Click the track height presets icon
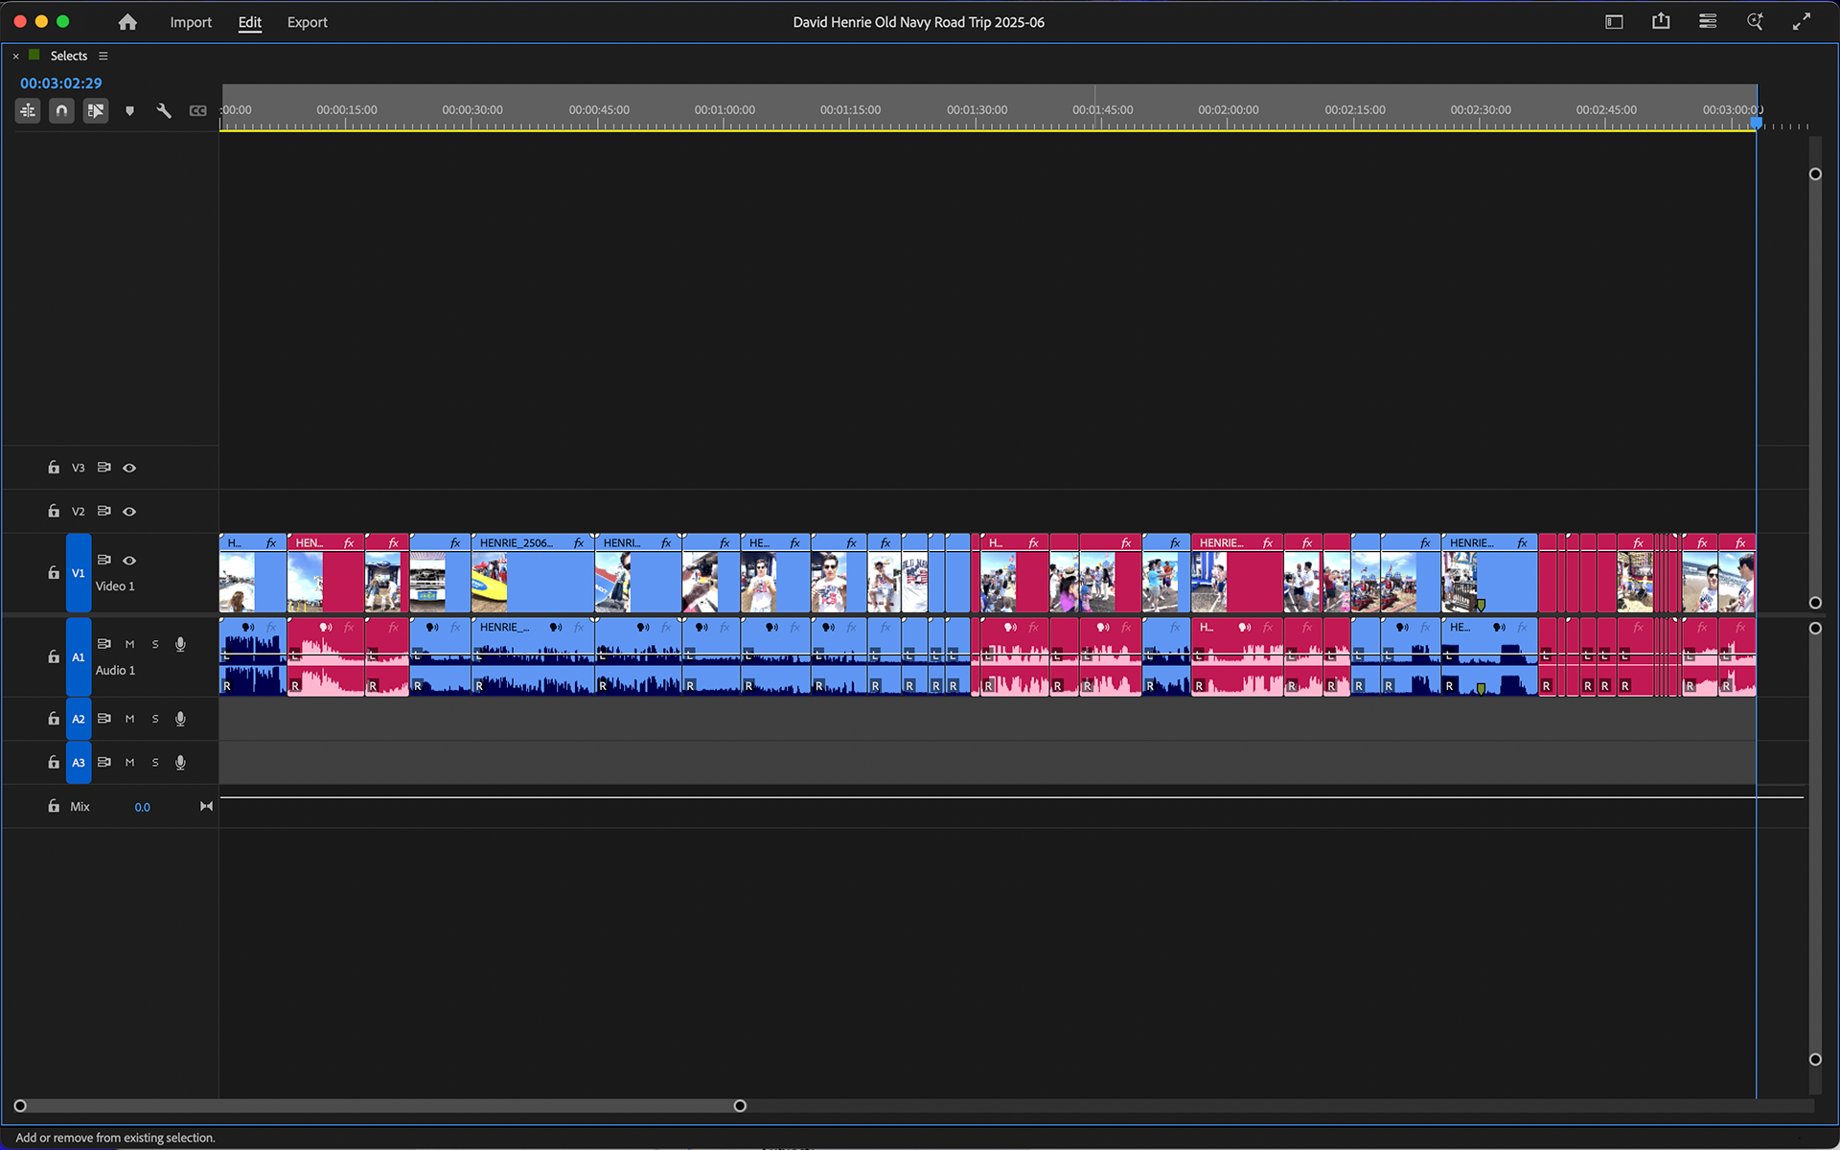This screenshot has height=1150, width=1840. point(27,110)
